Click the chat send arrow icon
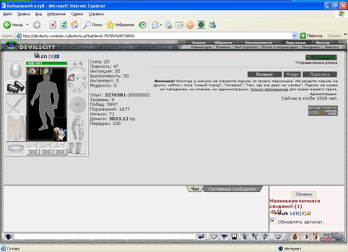Viewport: 348px width, 252px height. pos(201,237)
